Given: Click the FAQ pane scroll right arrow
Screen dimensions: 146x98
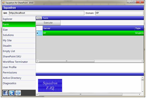Looking at the screenshot, I should [x=139, y=94].
